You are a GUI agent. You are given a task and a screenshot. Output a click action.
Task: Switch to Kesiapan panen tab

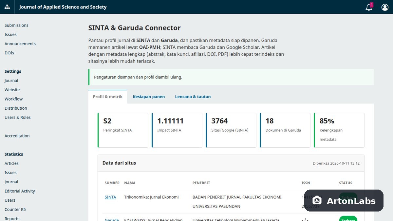point(149,97)
